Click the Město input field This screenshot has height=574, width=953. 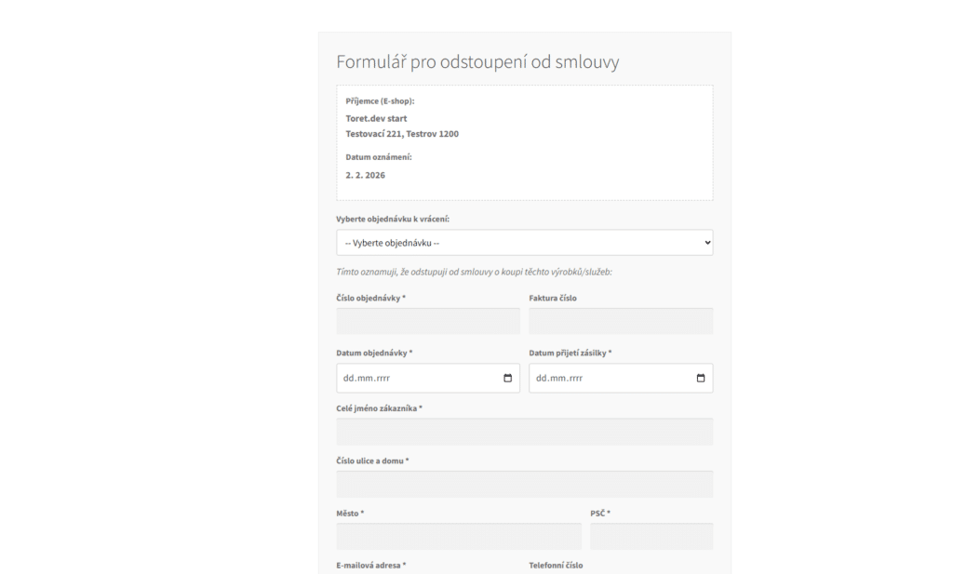(x=459, y=535)
